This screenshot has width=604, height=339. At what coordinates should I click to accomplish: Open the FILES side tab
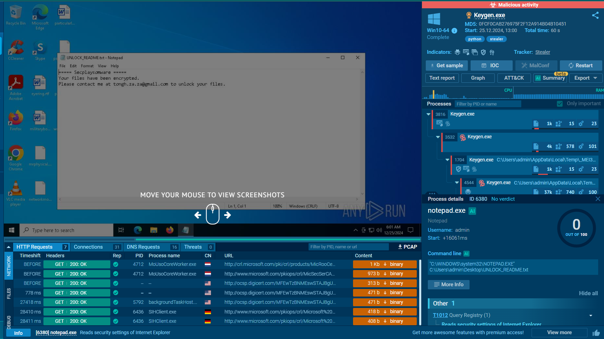9,293
